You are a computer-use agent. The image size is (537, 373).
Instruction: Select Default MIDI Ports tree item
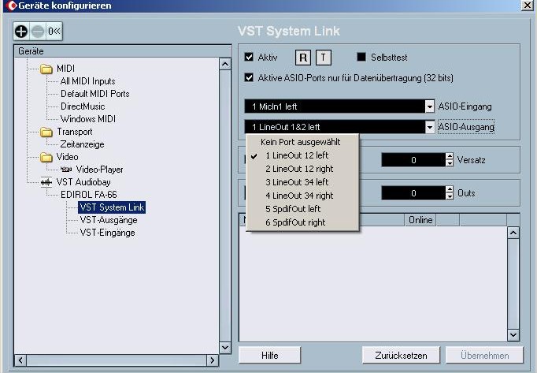[x=94, y=94]
